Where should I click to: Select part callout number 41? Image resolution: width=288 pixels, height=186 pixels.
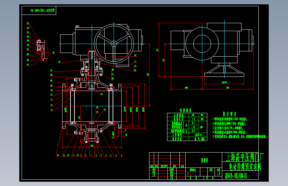click(x=135, y=62)
